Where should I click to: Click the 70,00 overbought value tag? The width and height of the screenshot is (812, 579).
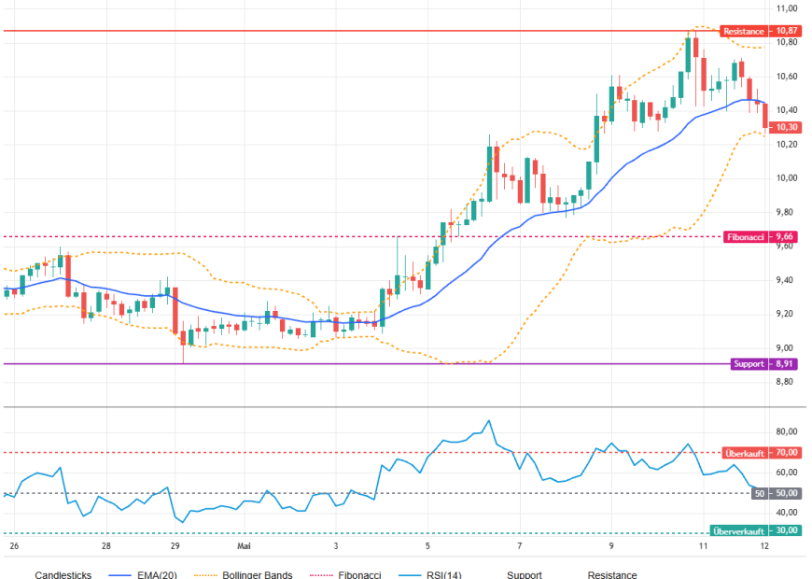point(786,453)
